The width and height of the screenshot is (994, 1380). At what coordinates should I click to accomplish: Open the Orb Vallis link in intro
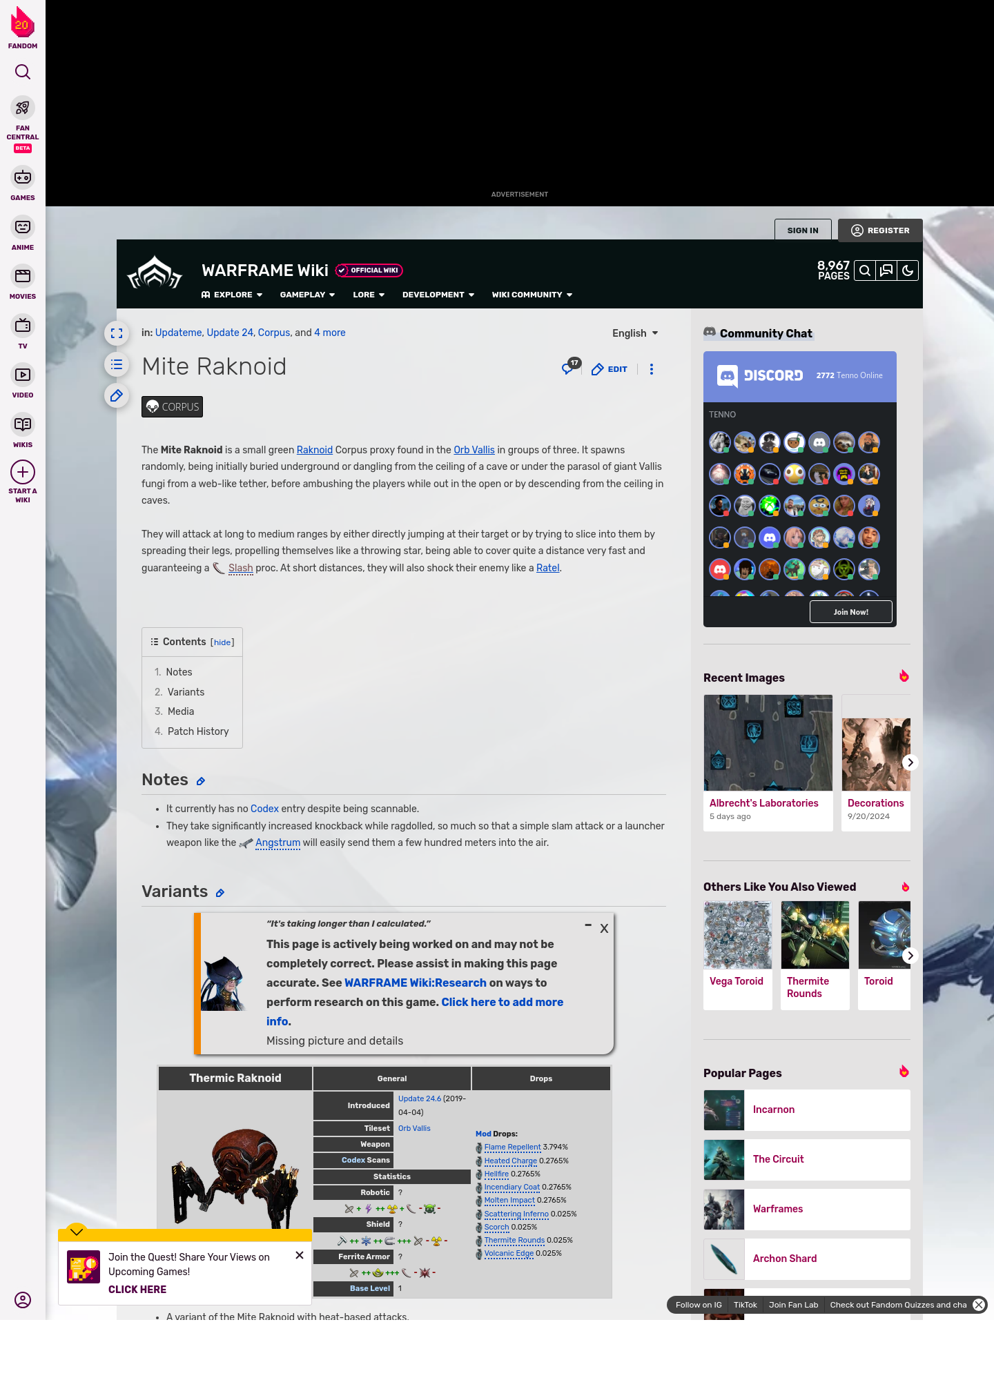click(474, 450)
